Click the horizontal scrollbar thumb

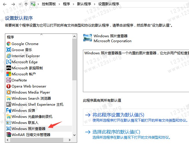coord(37,140)
